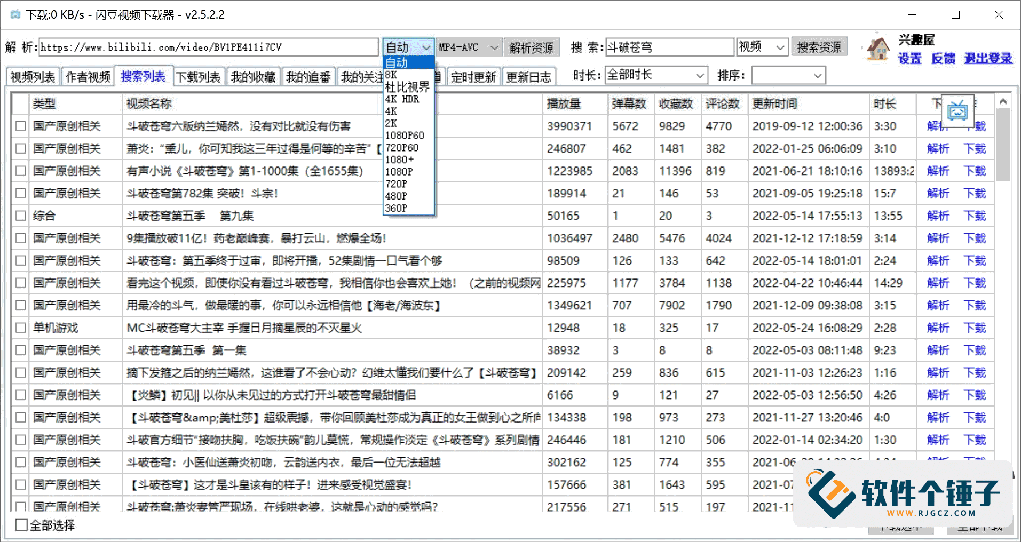Image resolution: width=1021 pixels, height=542 pixels.
Task: Open the 排序 sort dropdown
Action: click(788, 75)
